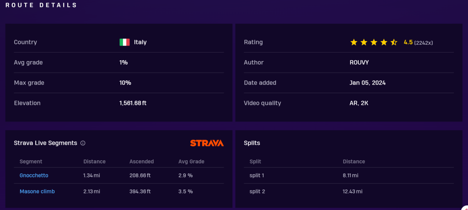Pick the fourth rating star
This screenshot has height=210, width=468.
click(384, 42)
